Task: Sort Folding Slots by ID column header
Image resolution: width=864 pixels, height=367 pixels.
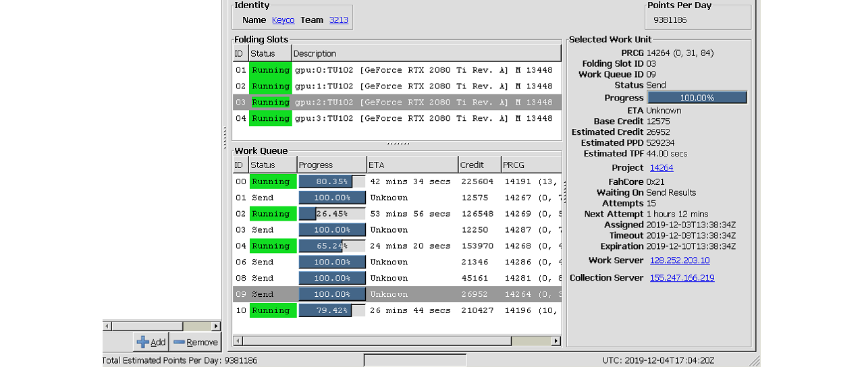Action: click(240, 53)
